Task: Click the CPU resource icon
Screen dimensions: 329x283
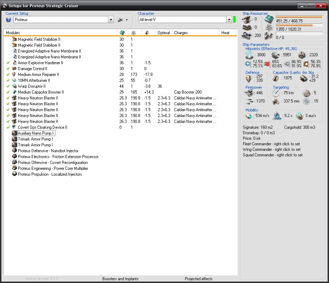Action: click(269, 19)
